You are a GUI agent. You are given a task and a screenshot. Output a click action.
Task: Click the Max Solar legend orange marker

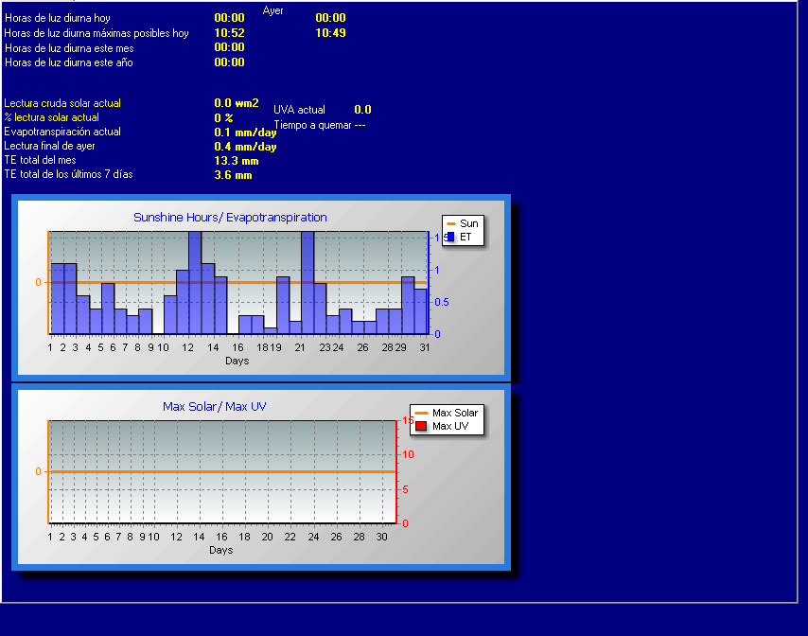pos(421,413)
